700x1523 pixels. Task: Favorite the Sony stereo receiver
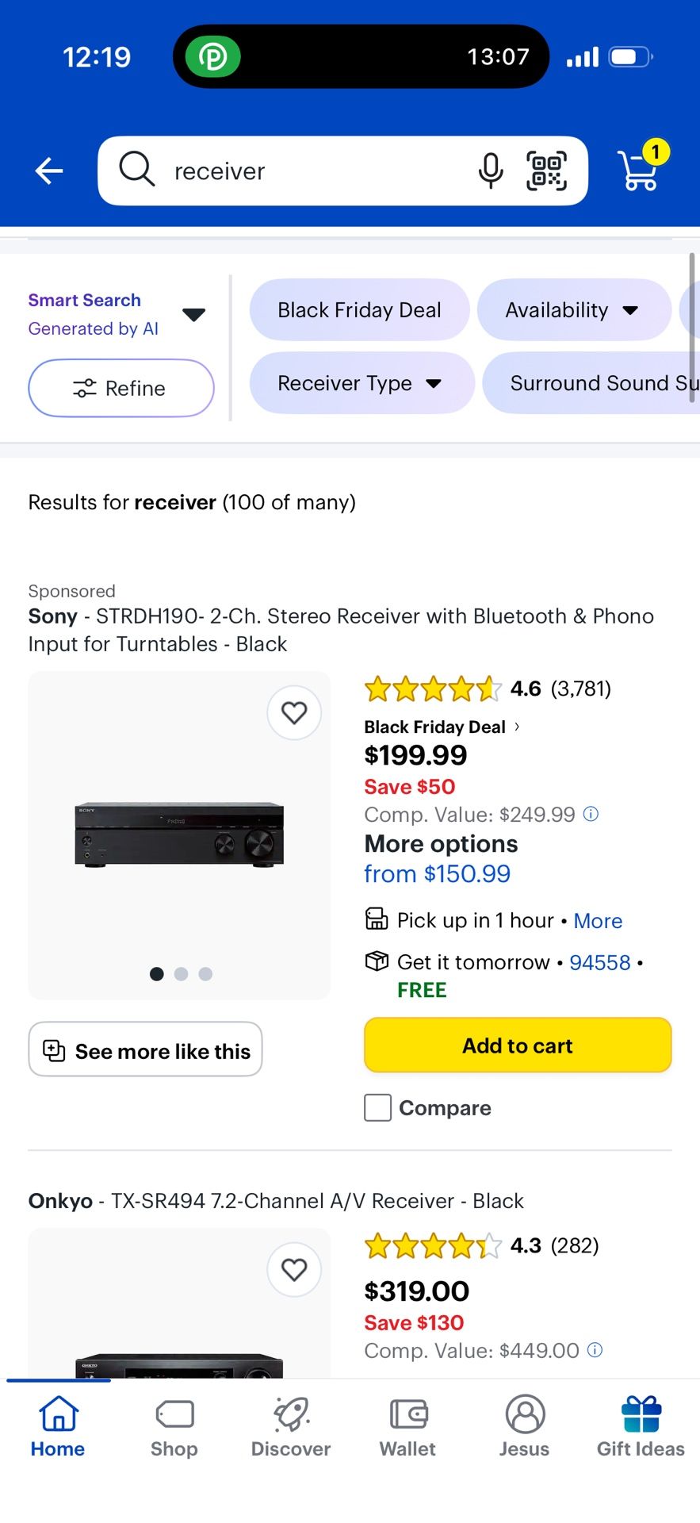[293, 712]
